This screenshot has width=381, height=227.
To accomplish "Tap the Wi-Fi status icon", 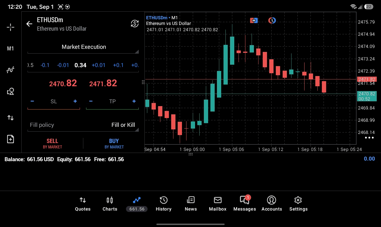I will click(x=353, y=7).
